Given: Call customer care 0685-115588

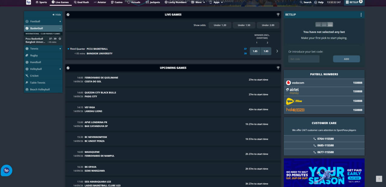Looking at the screenshot, I should (324, 145).
